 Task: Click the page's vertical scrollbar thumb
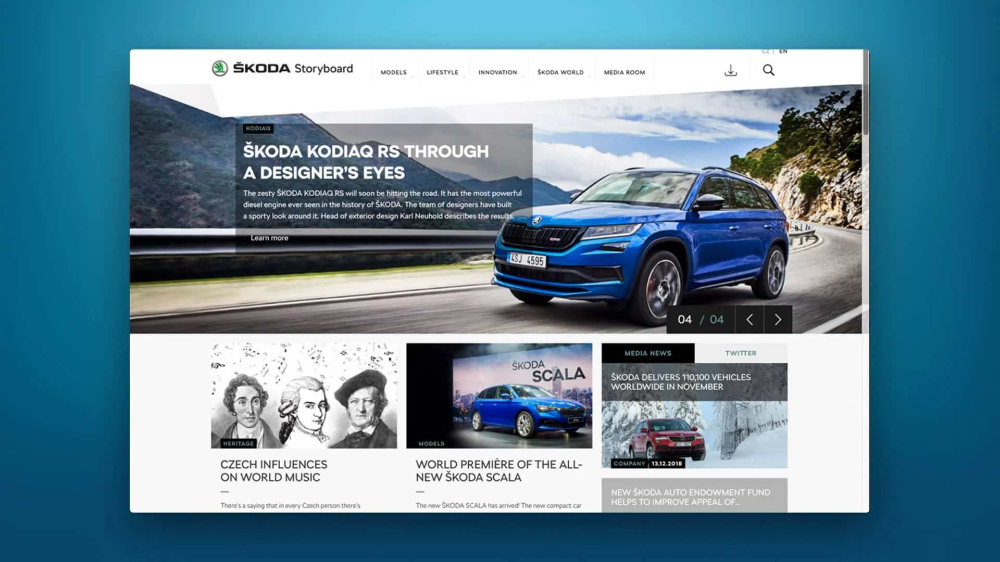click(866, 93)
